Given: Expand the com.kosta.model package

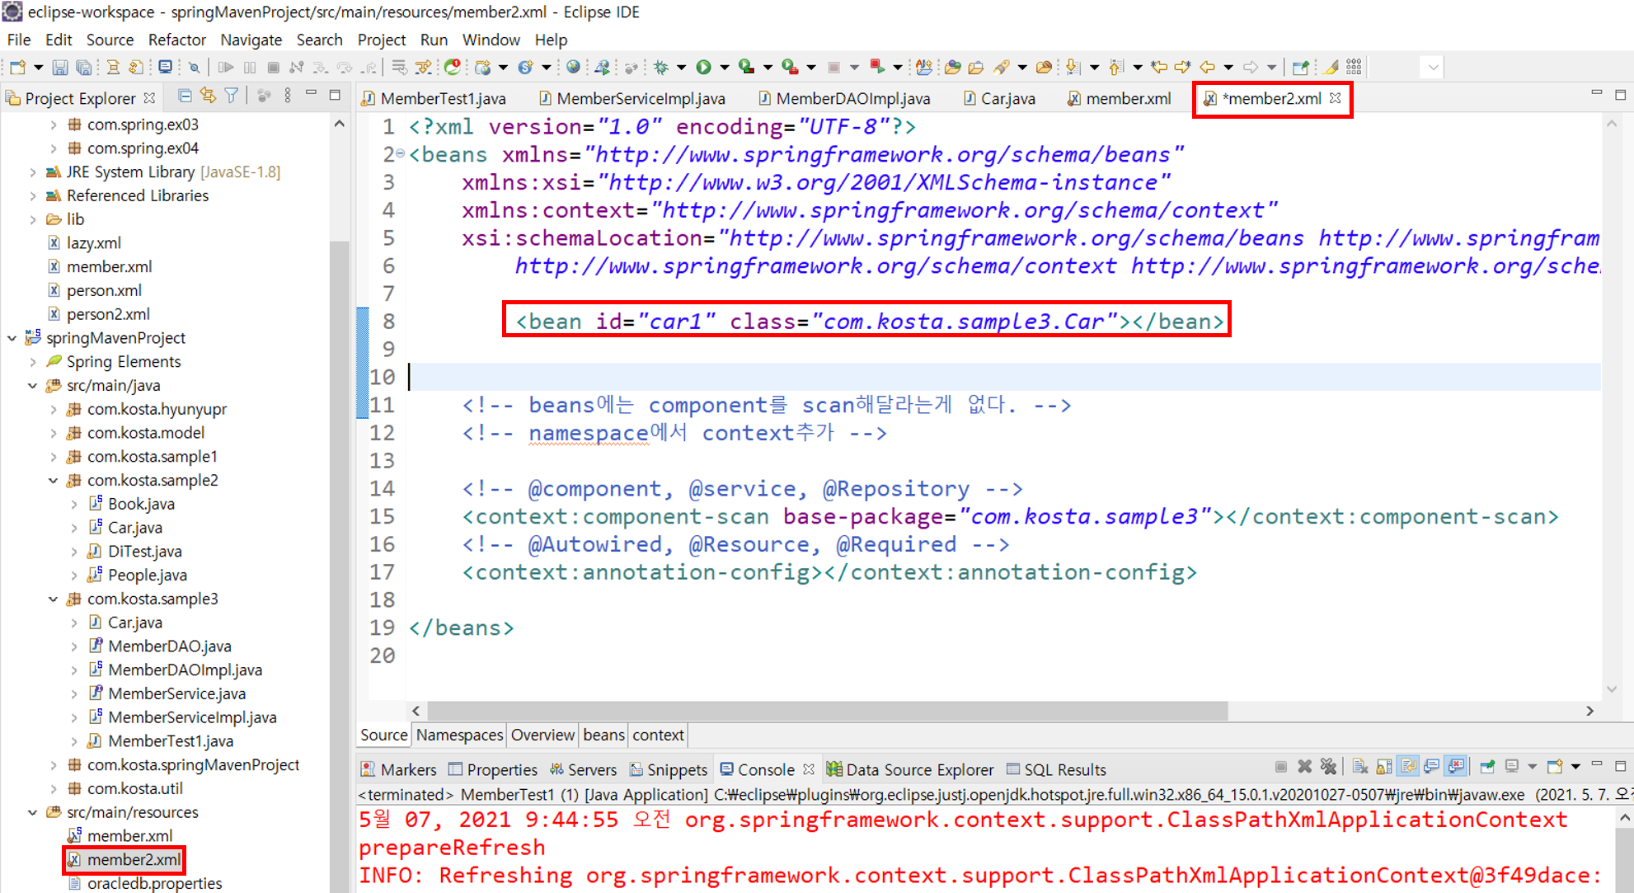Looking at the screenshot, I should click(54, 433).
